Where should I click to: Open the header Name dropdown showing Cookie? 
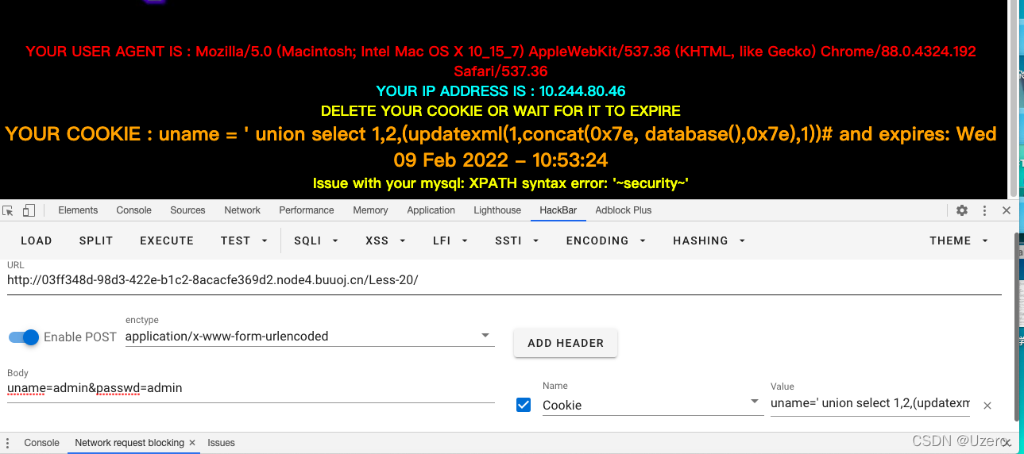(652, 405)
